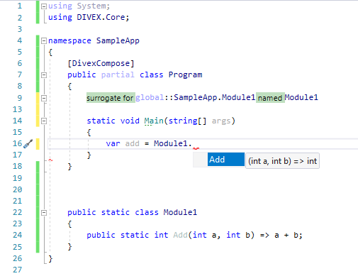Click line number 16 in gutter
The height and width of the screenshot is (276, 358).
pos(17,143)
